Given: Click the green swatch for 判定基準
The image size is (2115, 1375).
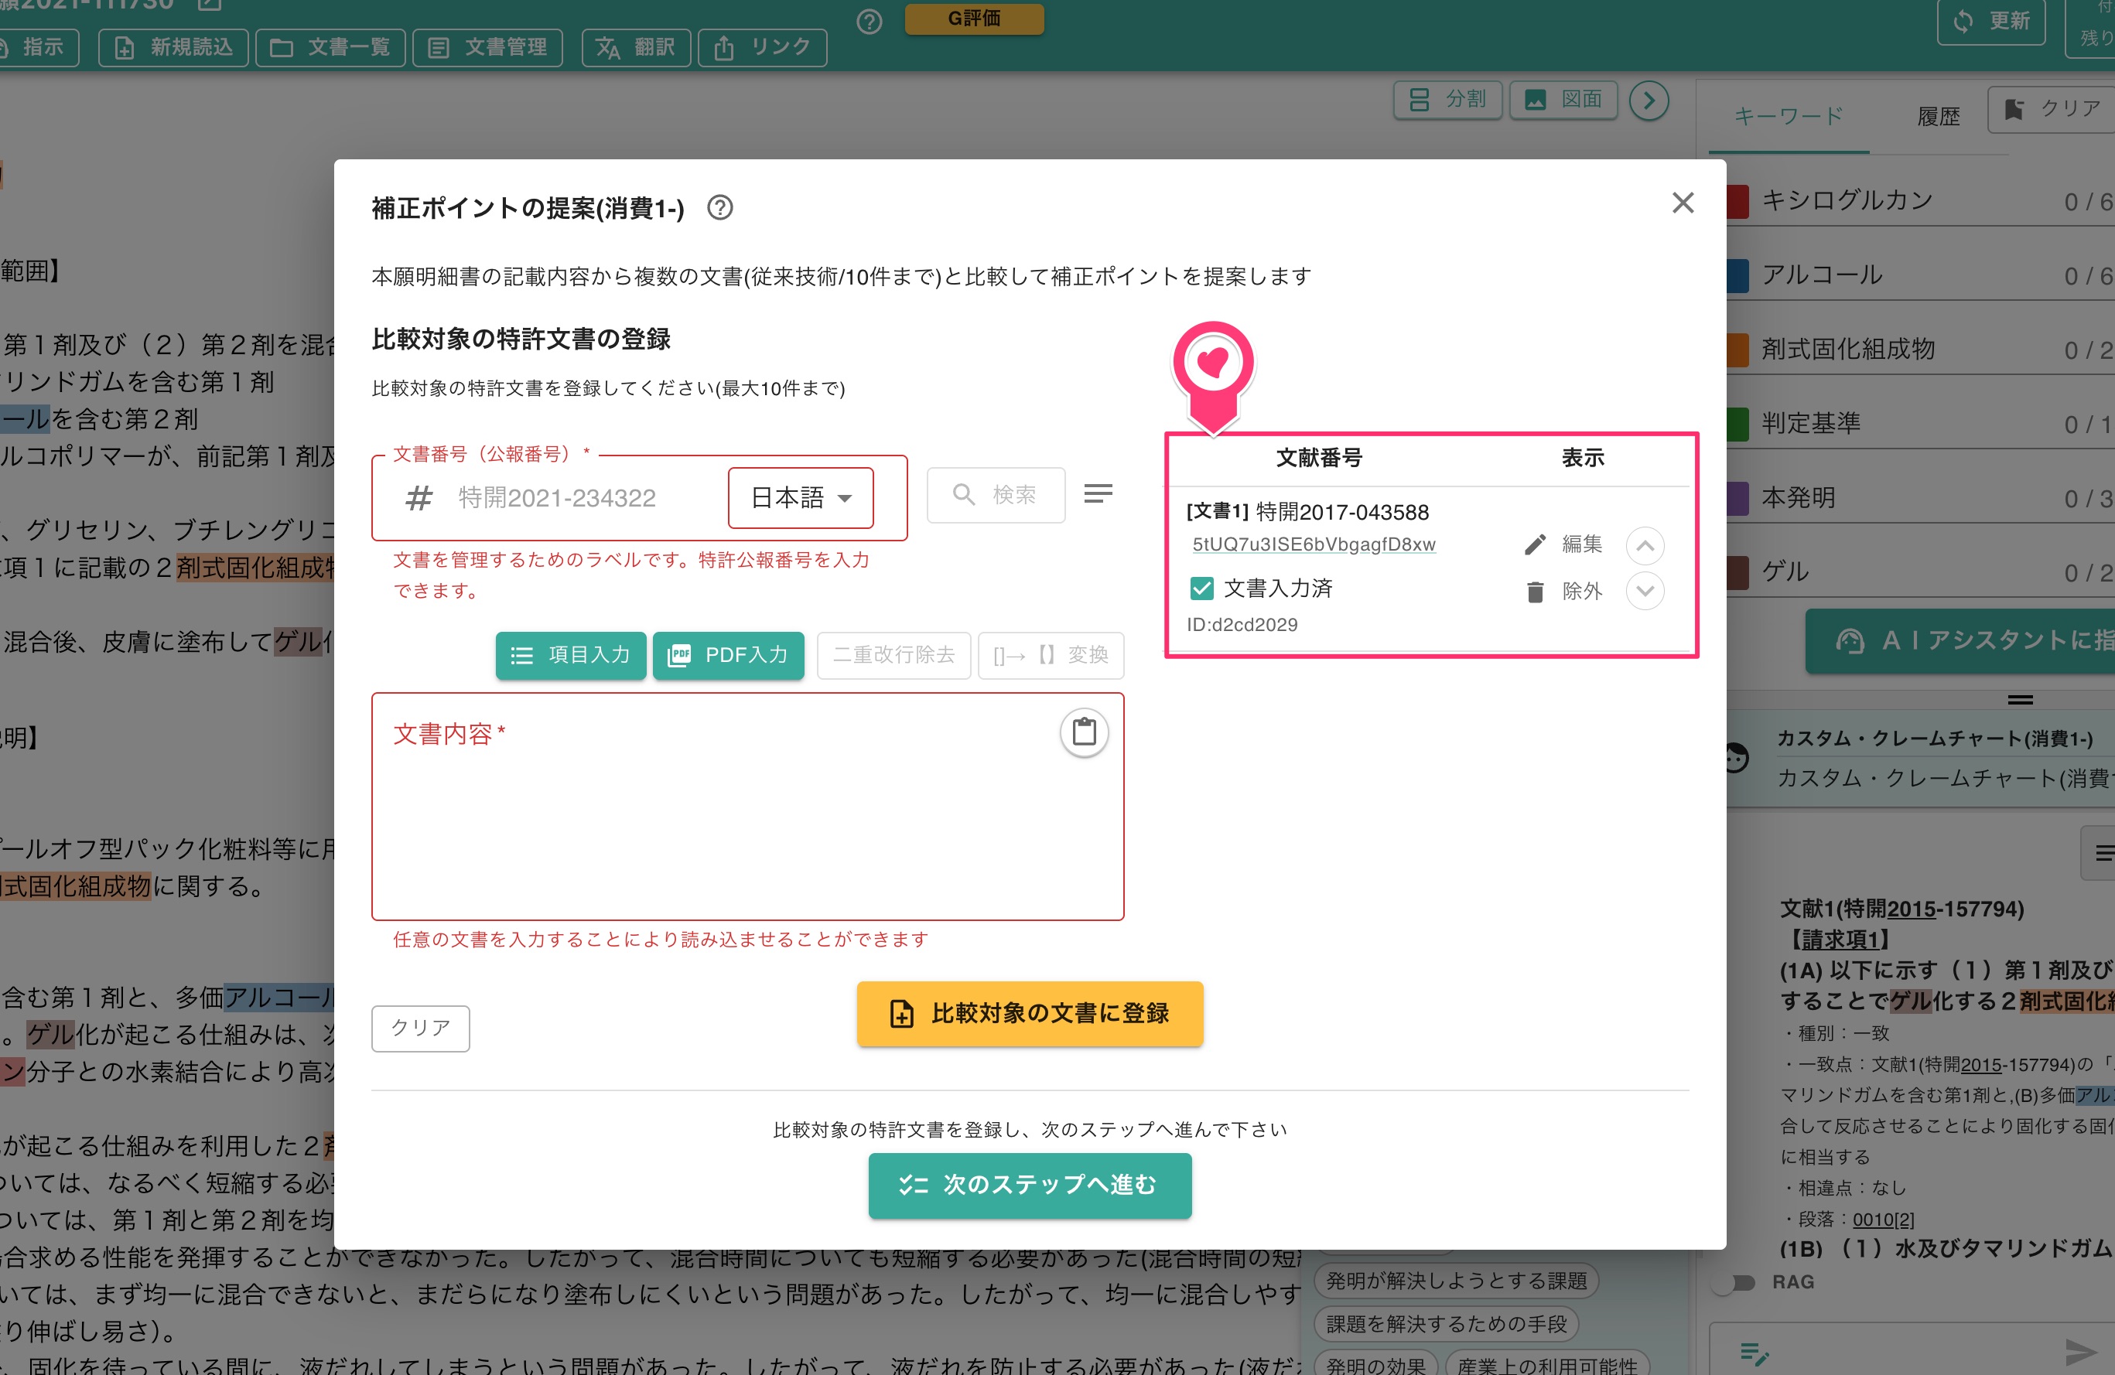Looking at the screenshot, I should point(1737,425).
